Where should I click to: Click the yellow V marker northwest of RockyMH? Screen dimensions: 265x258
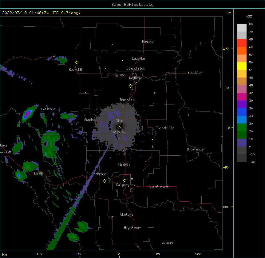[54, 56]
